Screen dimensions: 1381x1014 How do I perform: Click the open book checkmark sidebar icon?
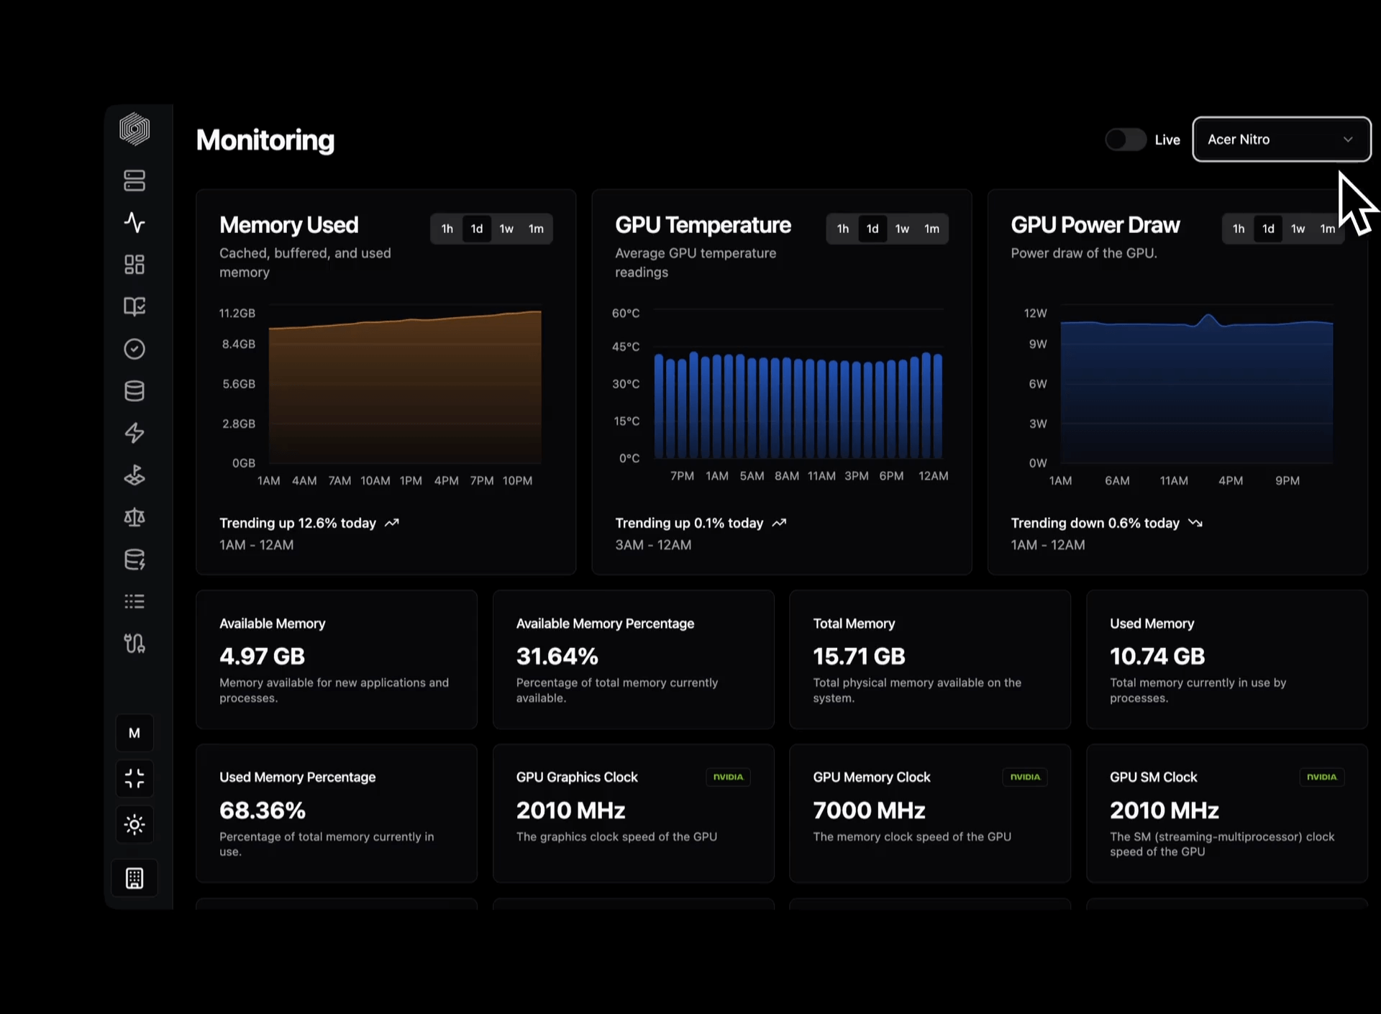coord(135,306)
